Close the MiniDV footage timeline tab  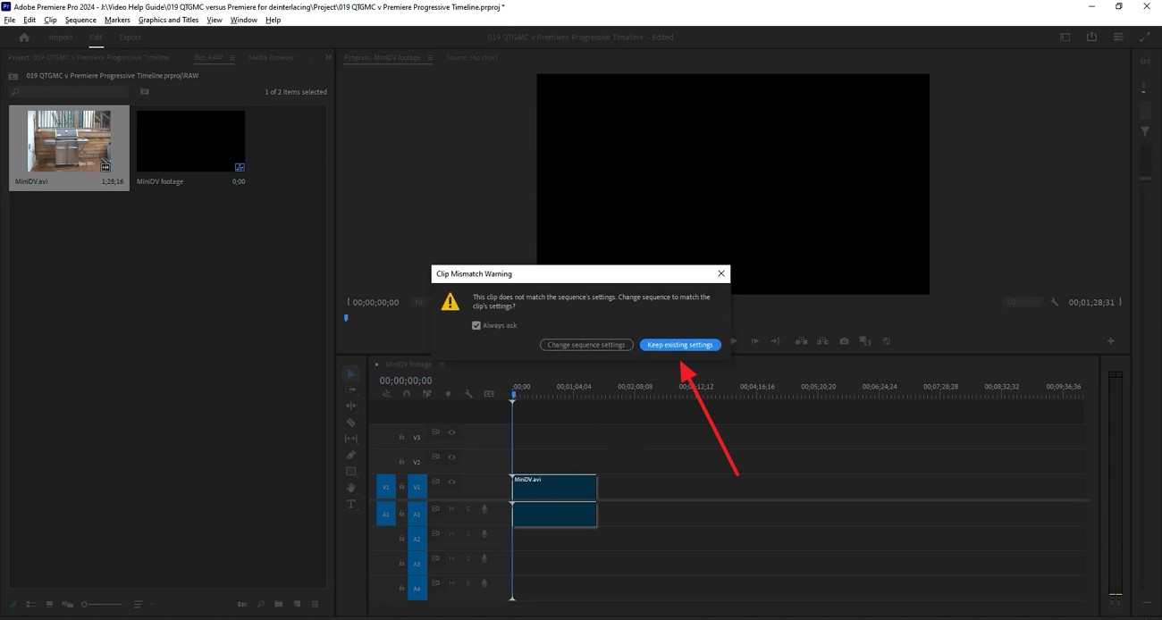376,364
